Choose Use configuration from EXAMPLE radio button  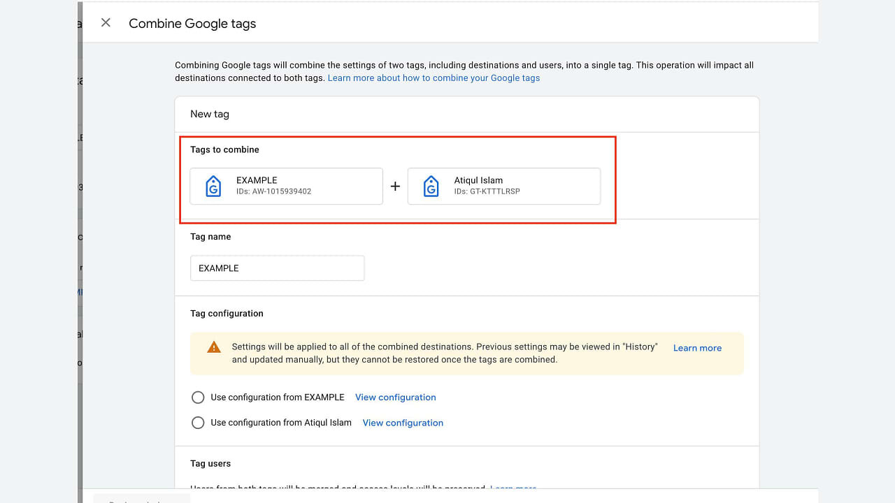click(198, 398)
